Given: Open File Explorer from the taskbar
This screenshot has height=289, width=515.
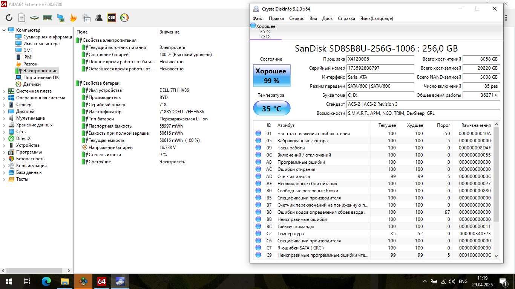Looking at the screenshot, I should click(64, 281).
